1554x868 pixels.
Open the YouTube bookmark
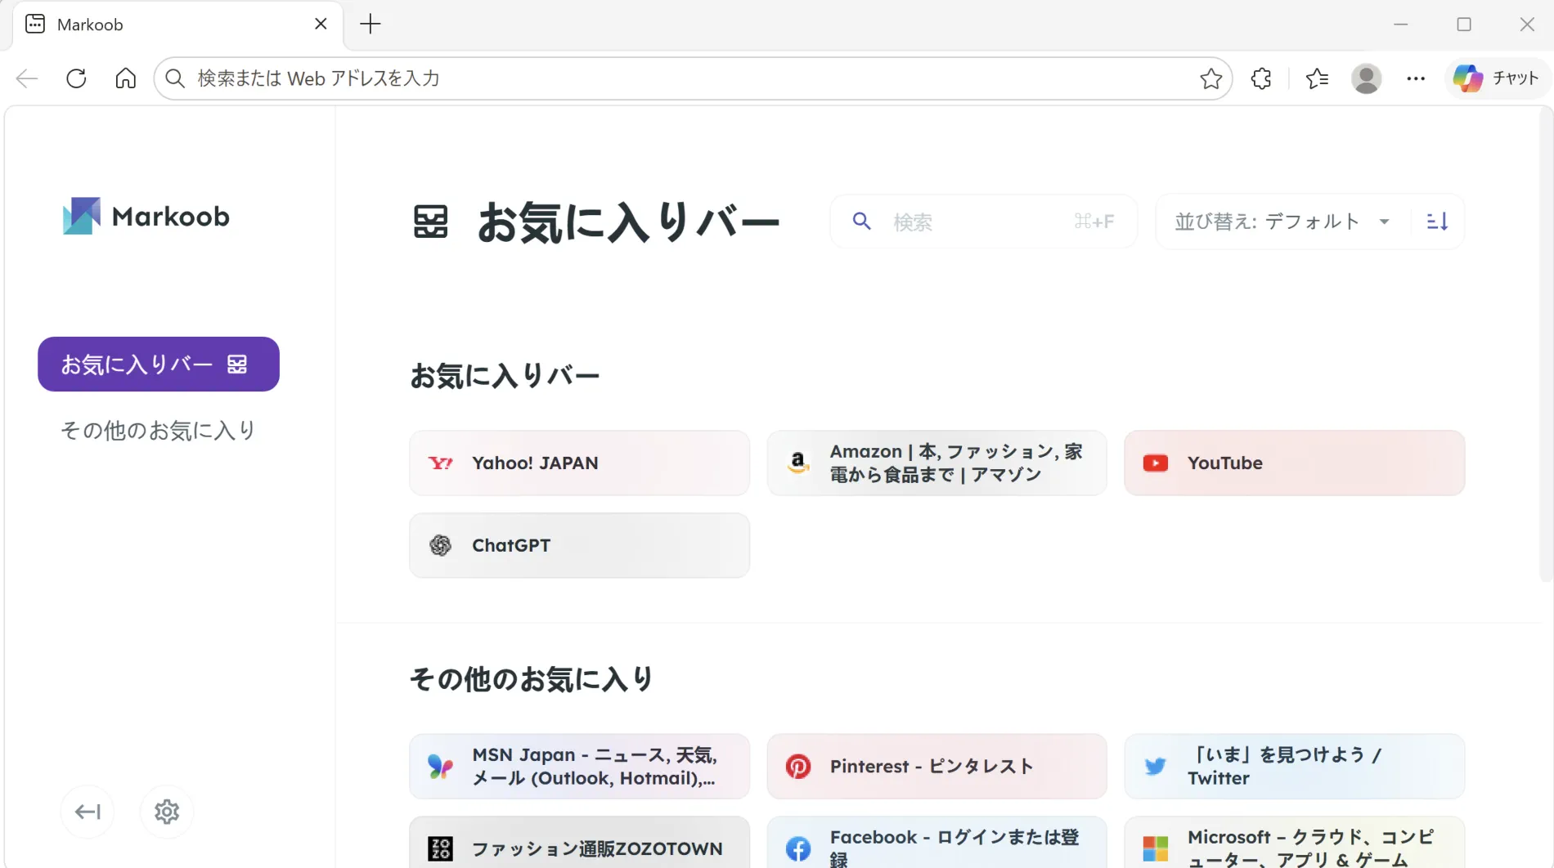coord(1295,463)
